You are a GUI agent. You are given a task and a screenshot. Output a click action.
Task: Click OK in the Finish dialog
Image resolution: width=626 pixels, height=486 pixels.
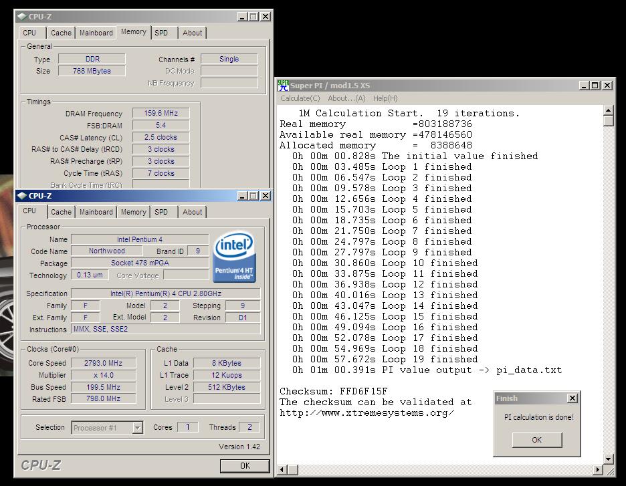pos(537,440)
